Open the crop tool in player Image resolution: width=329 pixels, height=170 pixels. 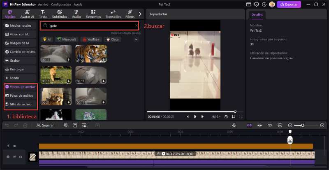[x=233, y=116]
